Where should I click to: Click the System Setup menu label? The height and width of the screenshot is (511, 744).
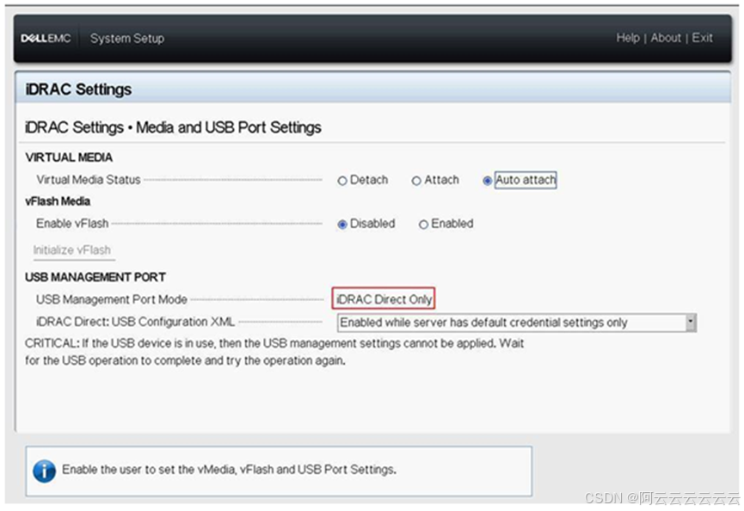coord(126,38)
